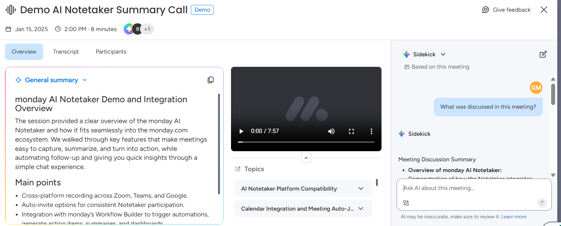This screenshot has height=226, width=561.
Task: Mute the meeting recording audio
Action: pyautogui.click(x=331, y=131)
